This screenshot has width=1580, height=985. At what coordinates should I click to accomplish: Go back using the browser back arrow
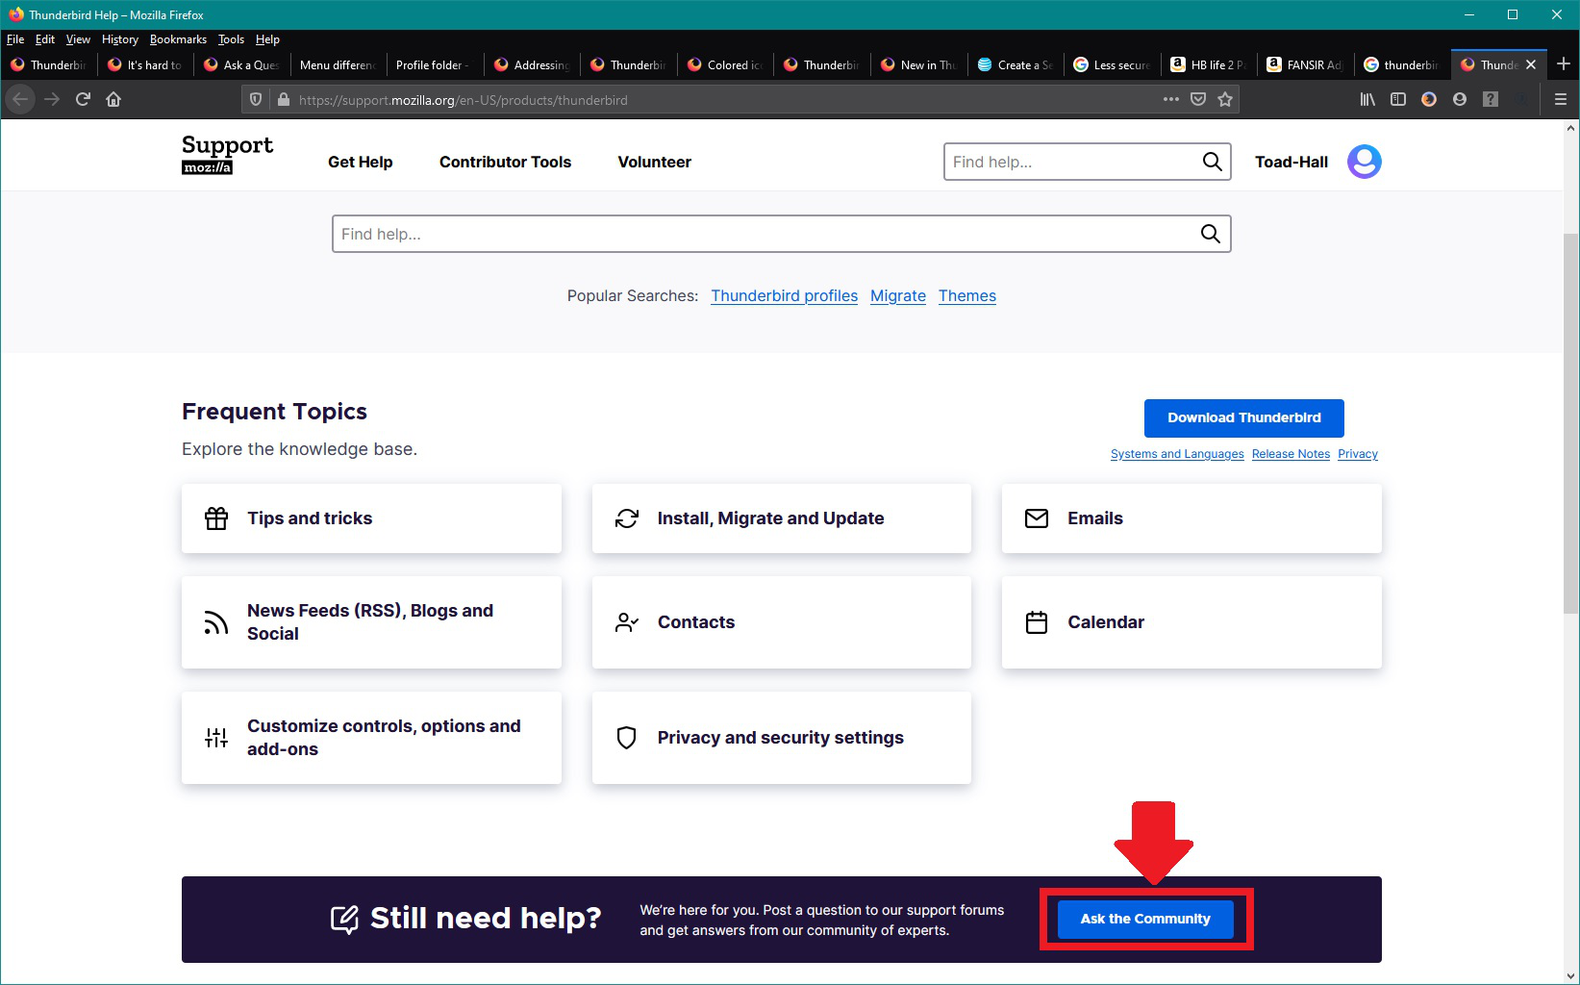tap(20, 99)
